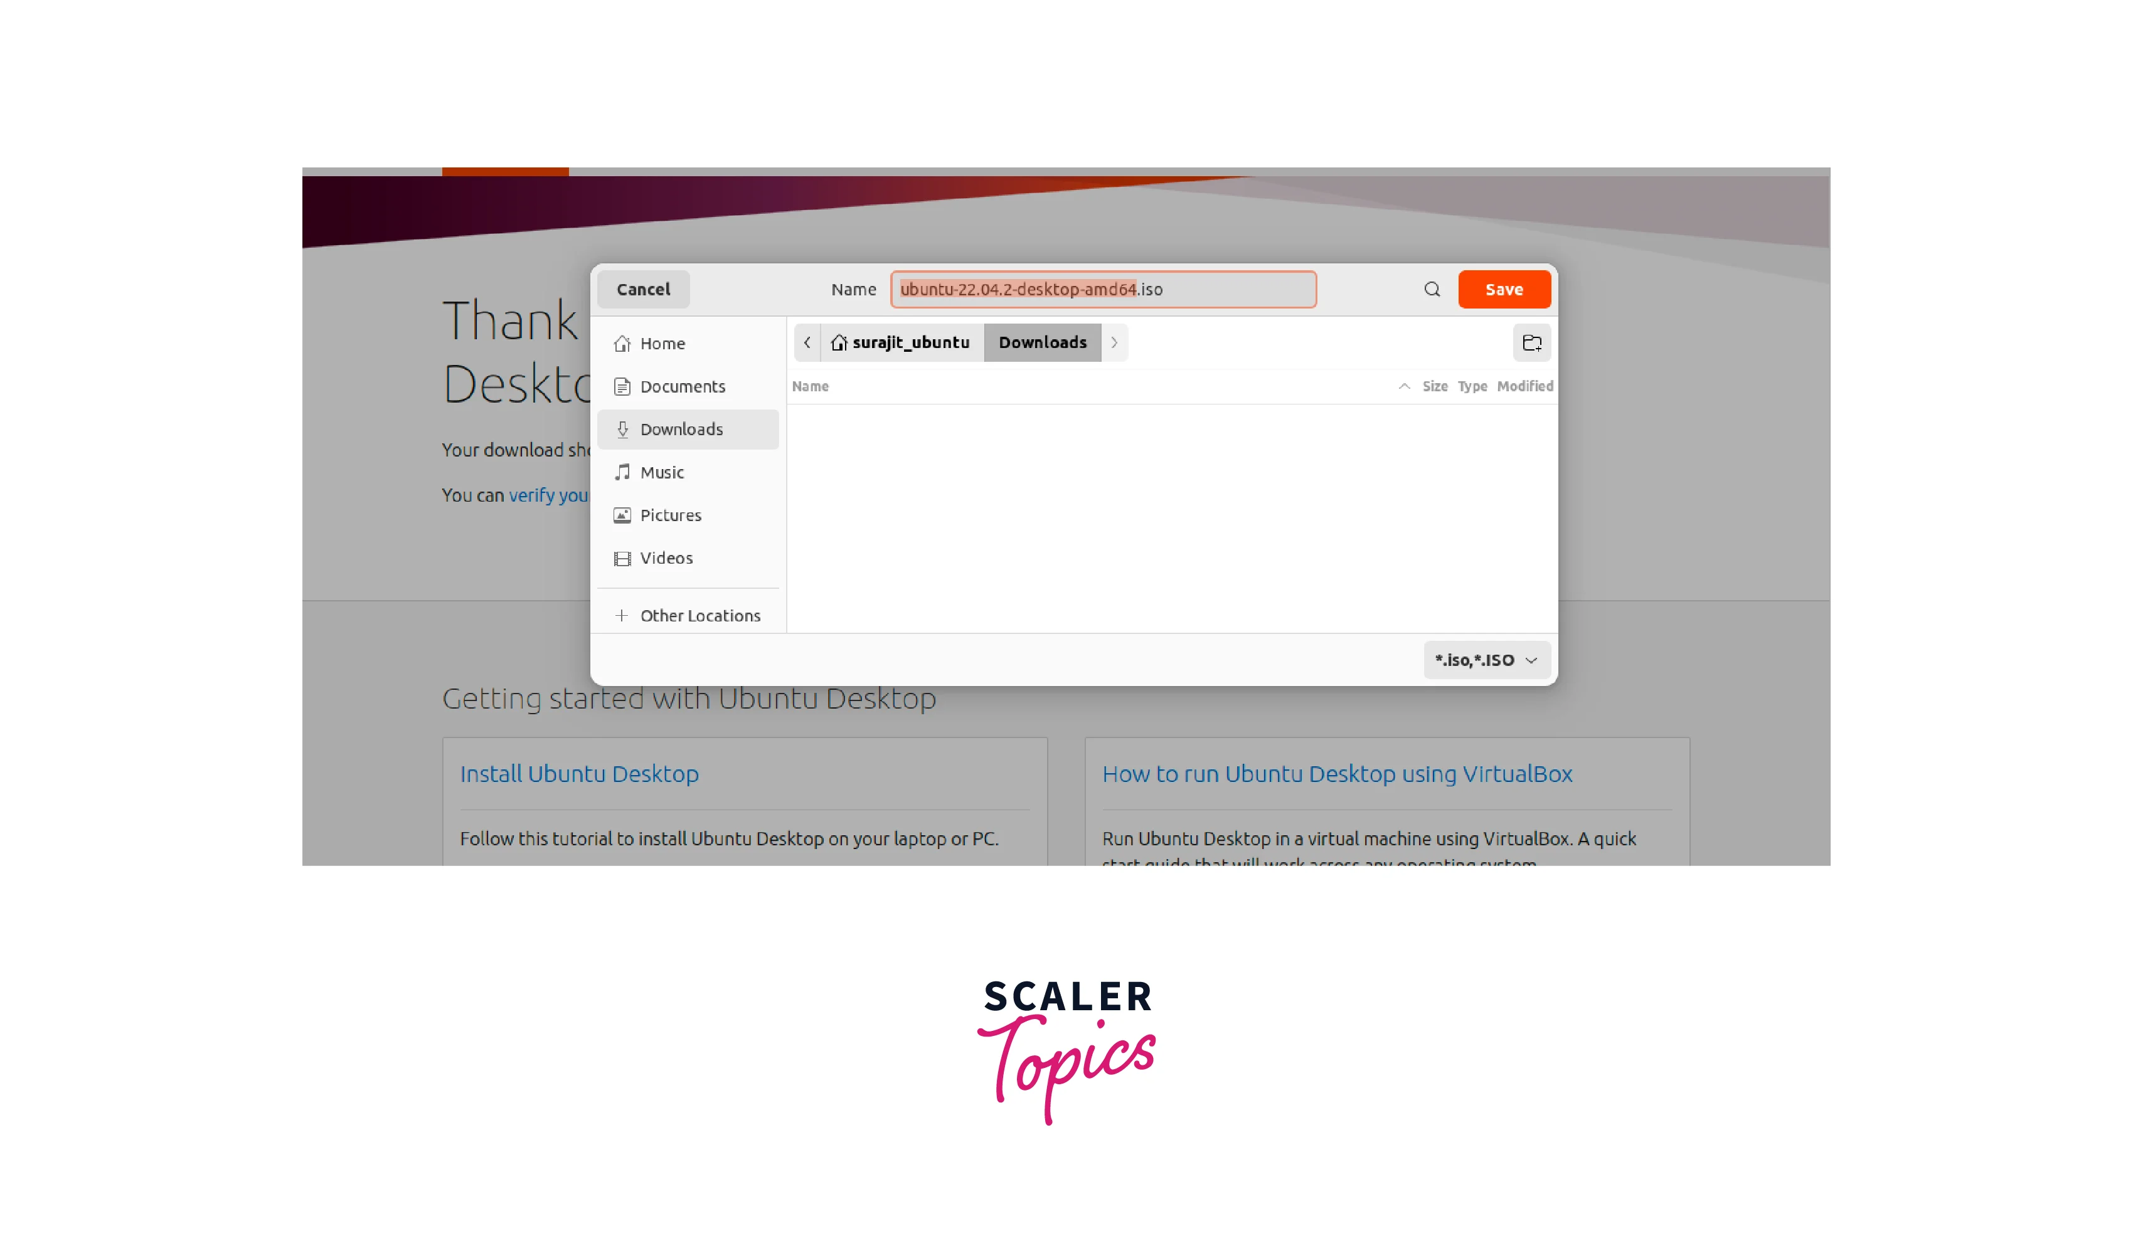Click the new folder icon
Image resolution: width=2133 pixels, height=1246 pixels.
[1531, 341]
